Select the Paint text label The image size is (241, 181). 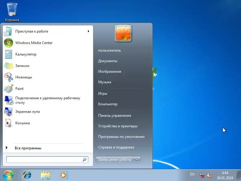pos(19,89)
